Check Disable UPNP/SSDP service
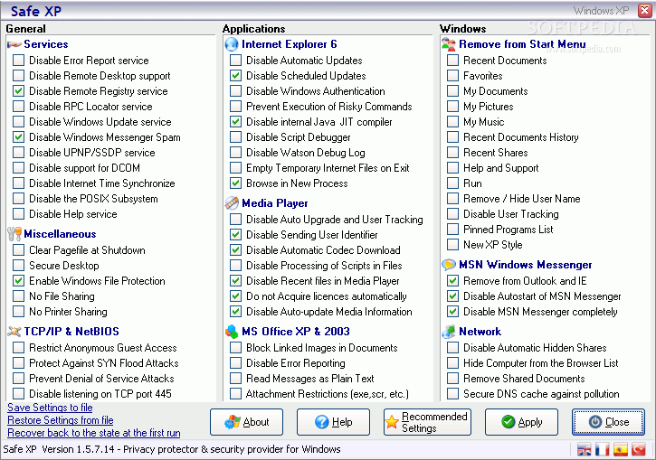This screenshot has height=460, width=656. 18,153
